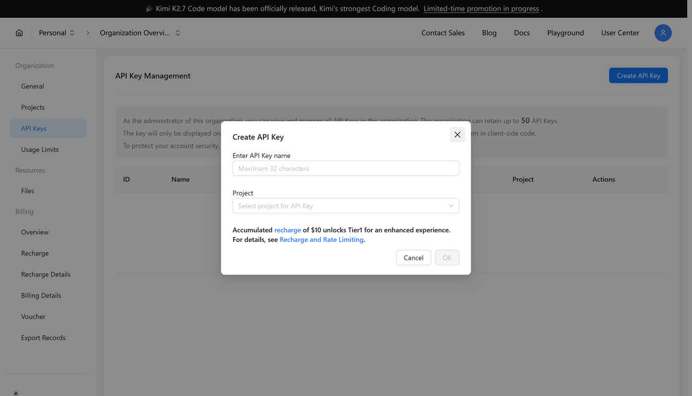This screenshot has height=396, width=692.
Task: Open the User Center
Action: 620,33
